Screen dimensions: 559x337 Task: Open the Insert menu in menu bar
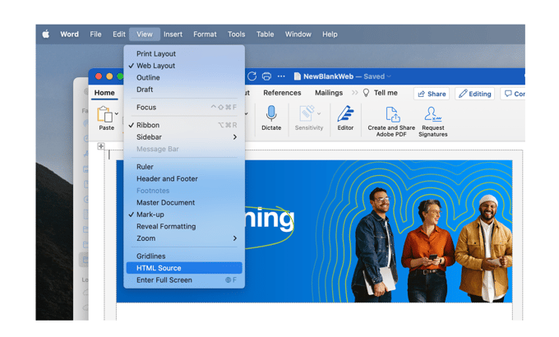[x=173, y=35]
